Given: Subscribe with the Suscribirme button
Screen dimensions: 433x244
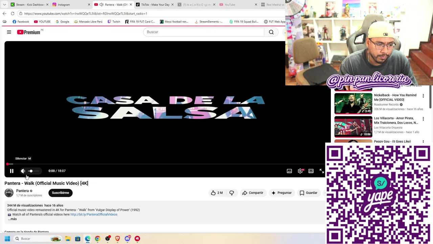Looking at the screenshot, I should tap(60, 193).
